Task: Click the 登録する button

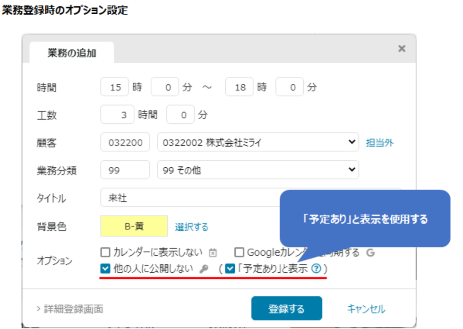Action: (x=286, y=309)
